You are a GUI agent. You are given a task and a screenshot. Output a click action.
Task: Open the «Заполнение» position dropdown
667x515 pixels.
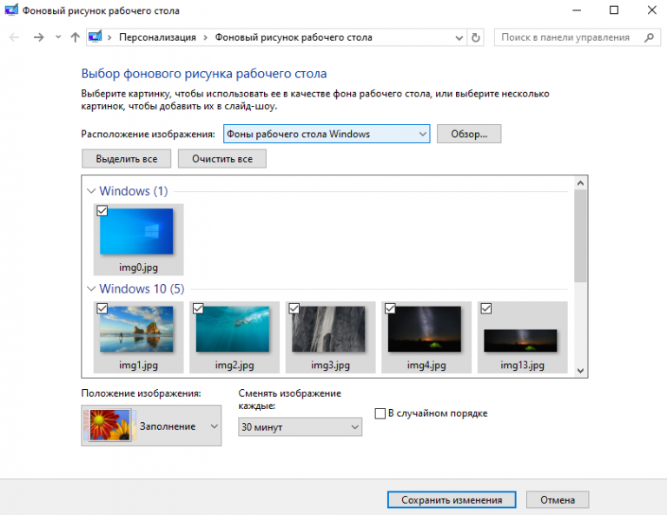151,426
